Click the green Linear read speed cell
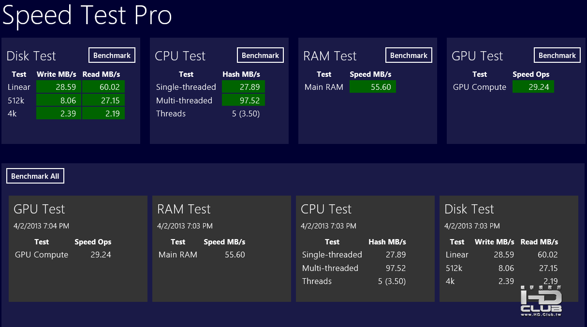 point(103,87)
